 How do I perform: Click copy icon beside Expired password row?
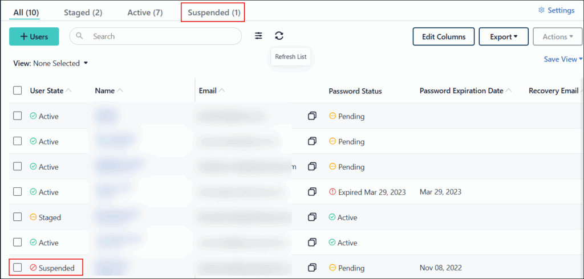pyautogui.click(x=312, y=192)
